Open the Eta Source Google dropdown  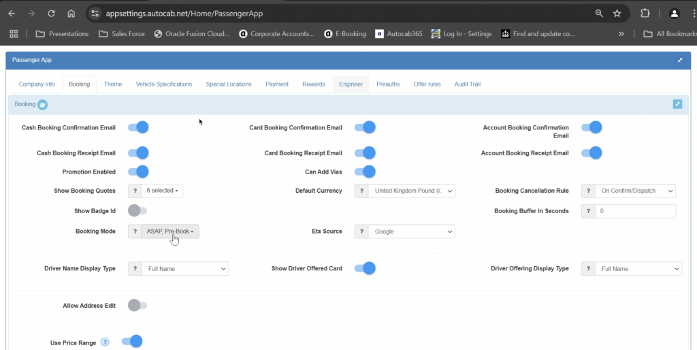pyautogui.click(x=412, y=232)
